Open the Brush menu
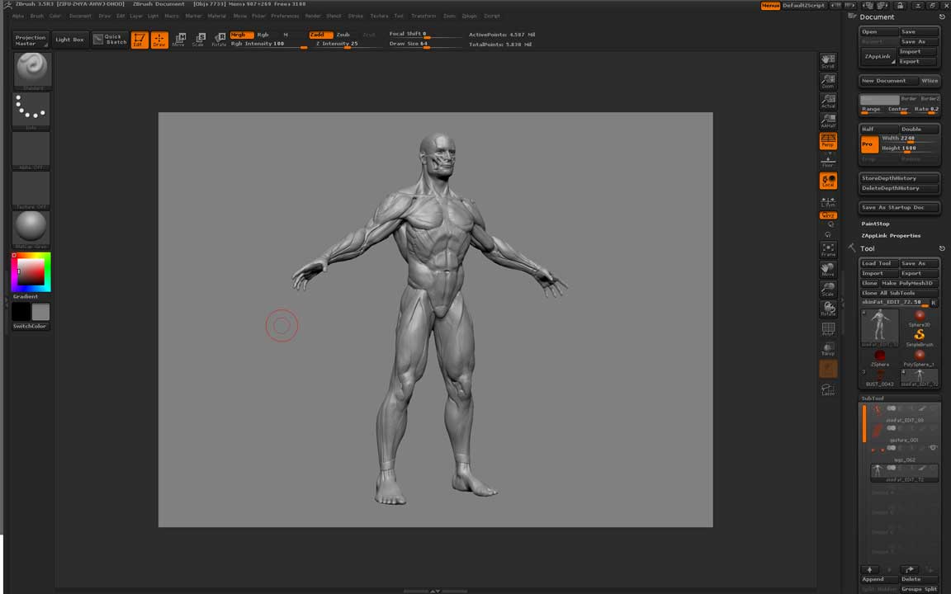 37,16
